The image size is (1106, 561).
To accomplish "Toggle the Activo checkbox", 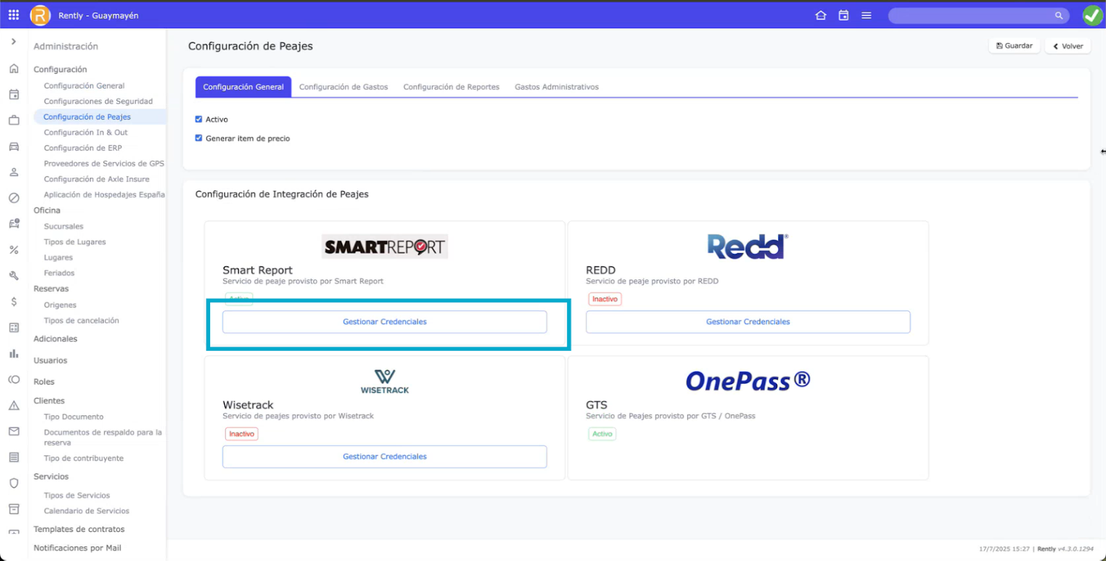I will 199,119.
